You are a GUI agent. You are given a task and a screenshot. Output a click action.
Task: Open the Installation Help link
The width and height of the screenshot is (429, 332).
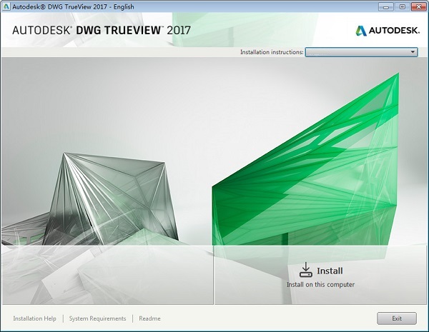[x=34, y=318]
